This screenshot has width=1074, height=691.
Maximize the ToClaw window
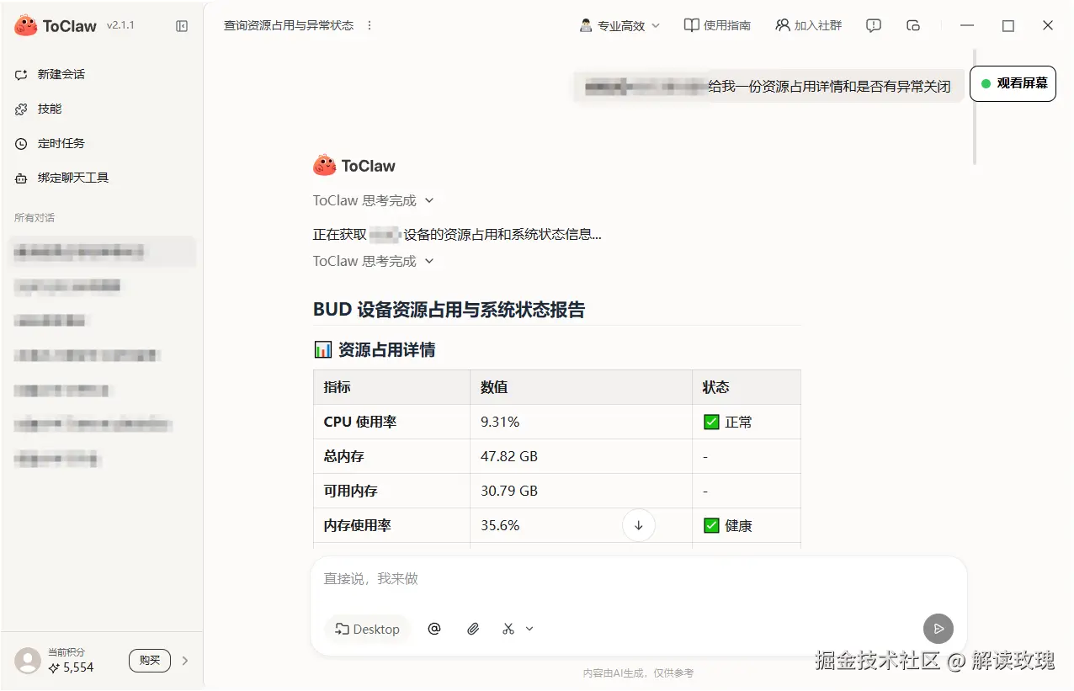click(1008, 26)
